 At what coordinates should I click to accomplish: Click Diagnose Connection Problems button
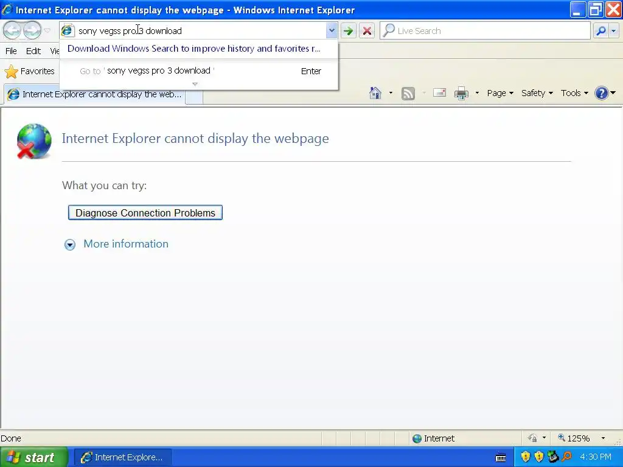tap(145, 213)
